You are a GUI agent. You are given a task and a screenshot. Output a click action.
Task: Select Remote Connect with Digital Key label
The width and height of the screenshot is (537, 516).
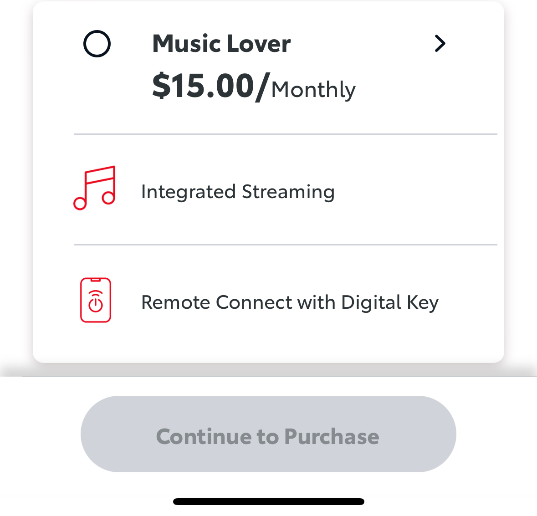coord(290,303)
